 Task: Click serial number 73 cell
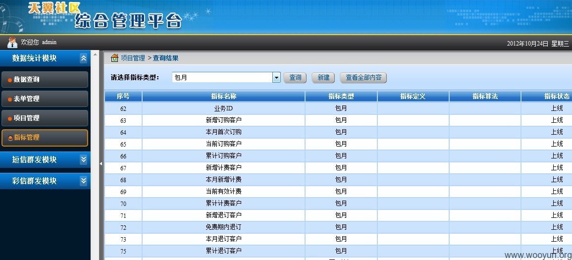[123, 239]
